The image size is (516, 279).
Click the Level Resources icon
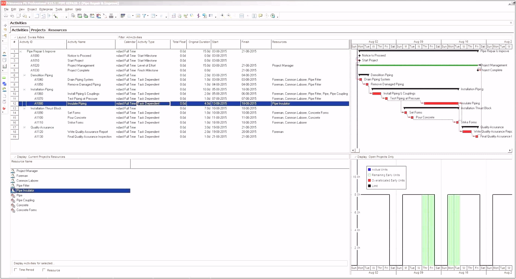[186, 16]
